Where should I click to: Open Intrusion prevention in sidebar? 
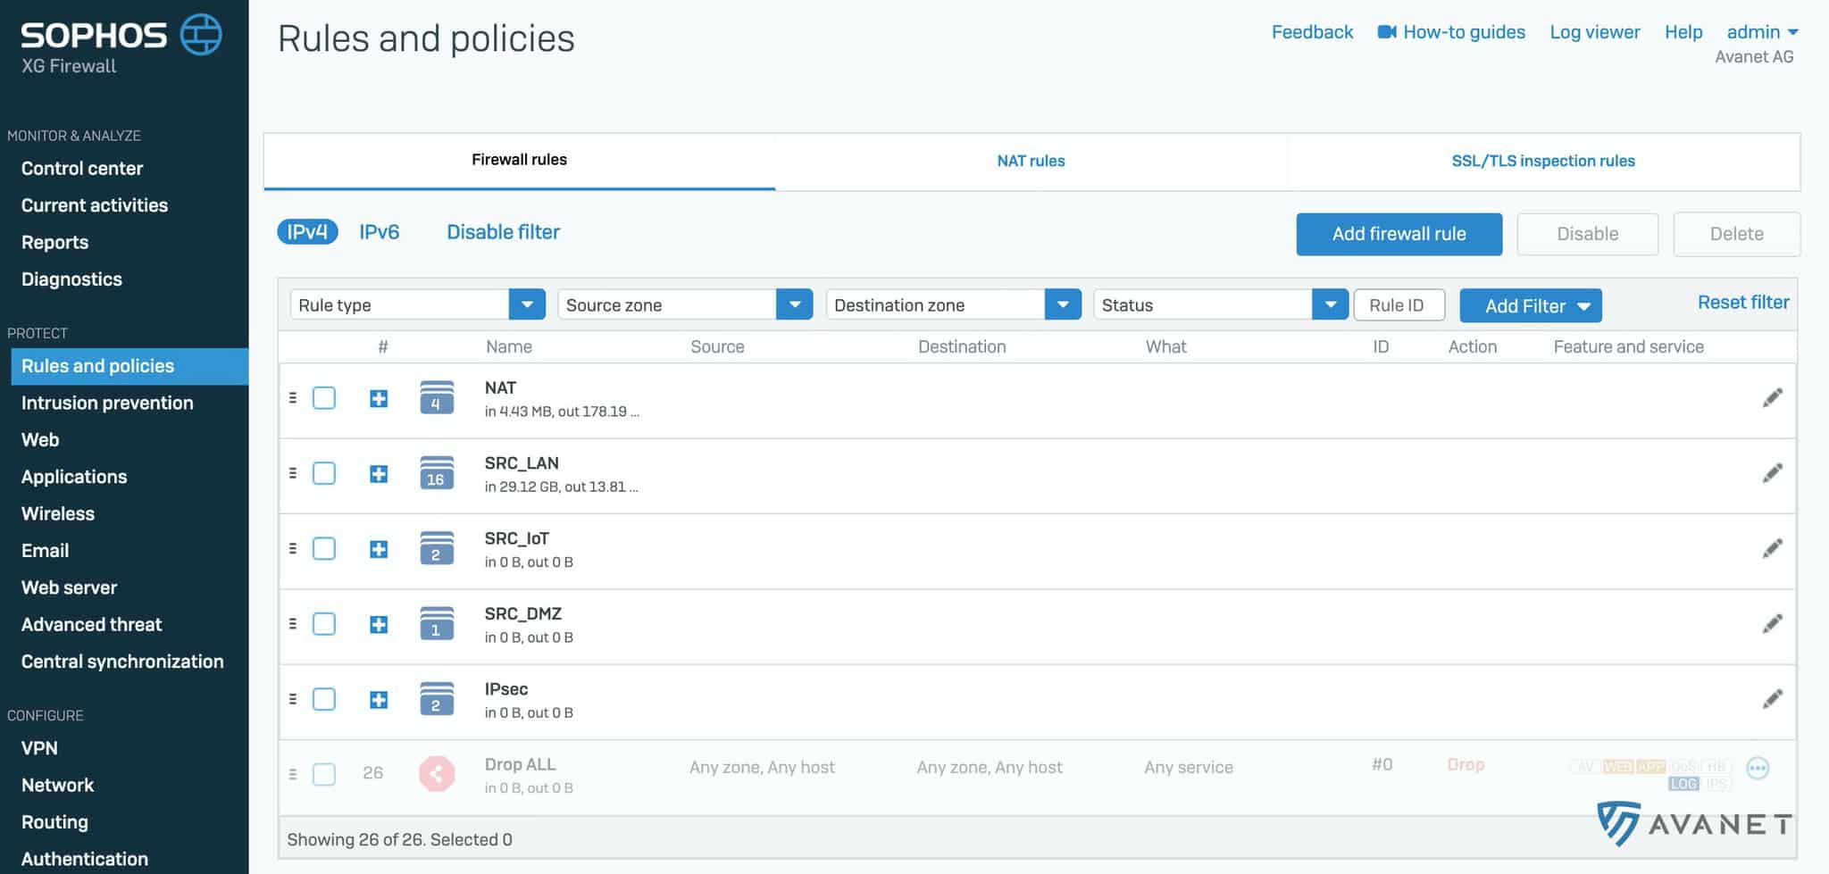click(107, 403)
